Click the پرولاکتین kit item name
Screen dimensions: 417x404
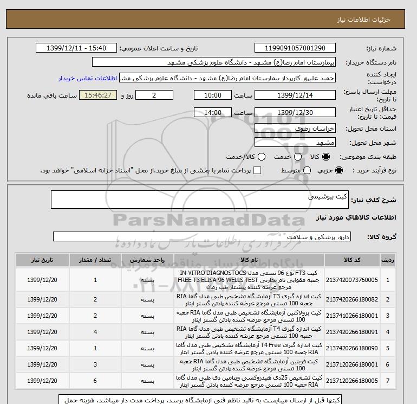click(x=249, y=316)
